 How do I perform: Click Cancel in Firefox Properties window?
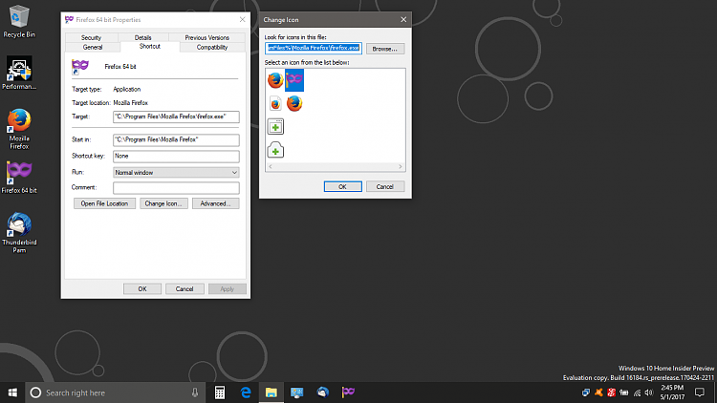(185, 288)
